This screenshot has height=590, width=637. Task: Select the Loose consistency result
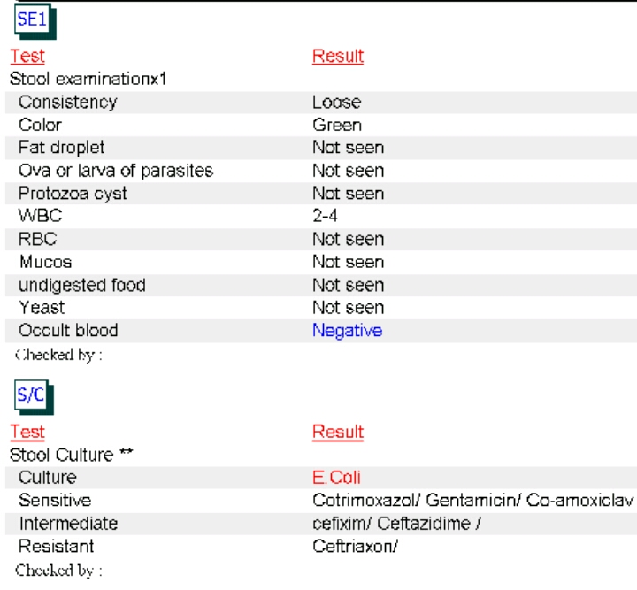pos(336,103)
